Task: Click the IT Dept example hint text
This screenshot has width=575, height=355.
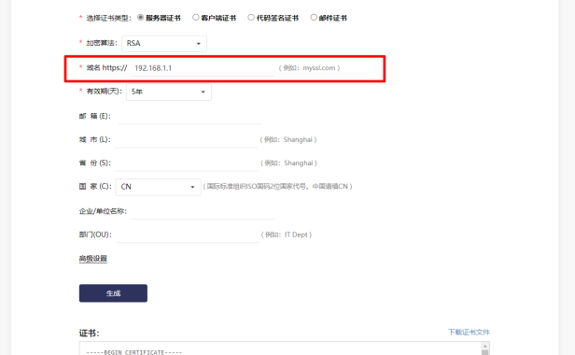Action: point(287,234)
